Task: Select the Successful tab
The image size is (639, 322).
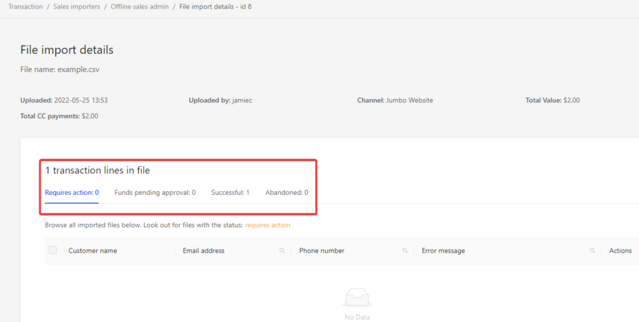Action: (x=230, y=193)
